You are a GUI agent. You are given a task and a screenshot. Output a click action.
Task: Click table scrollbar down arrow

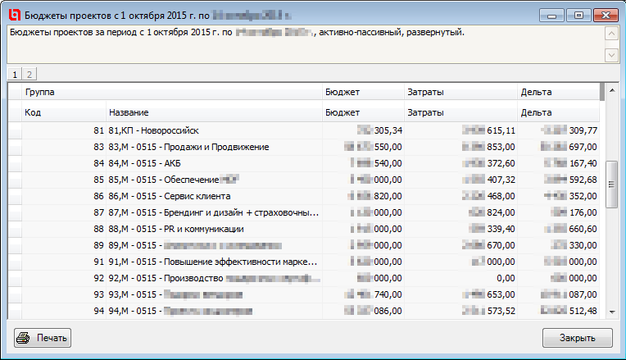[x=610, y=311]
